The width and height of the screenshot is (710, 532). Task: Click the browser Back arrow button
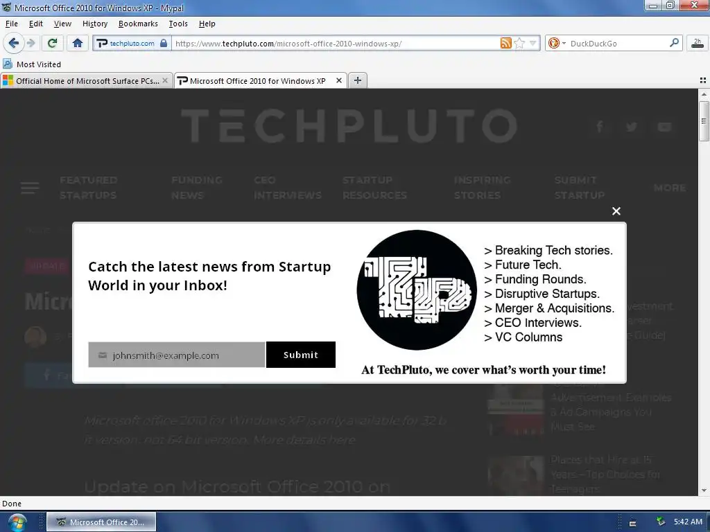(14, 44)
